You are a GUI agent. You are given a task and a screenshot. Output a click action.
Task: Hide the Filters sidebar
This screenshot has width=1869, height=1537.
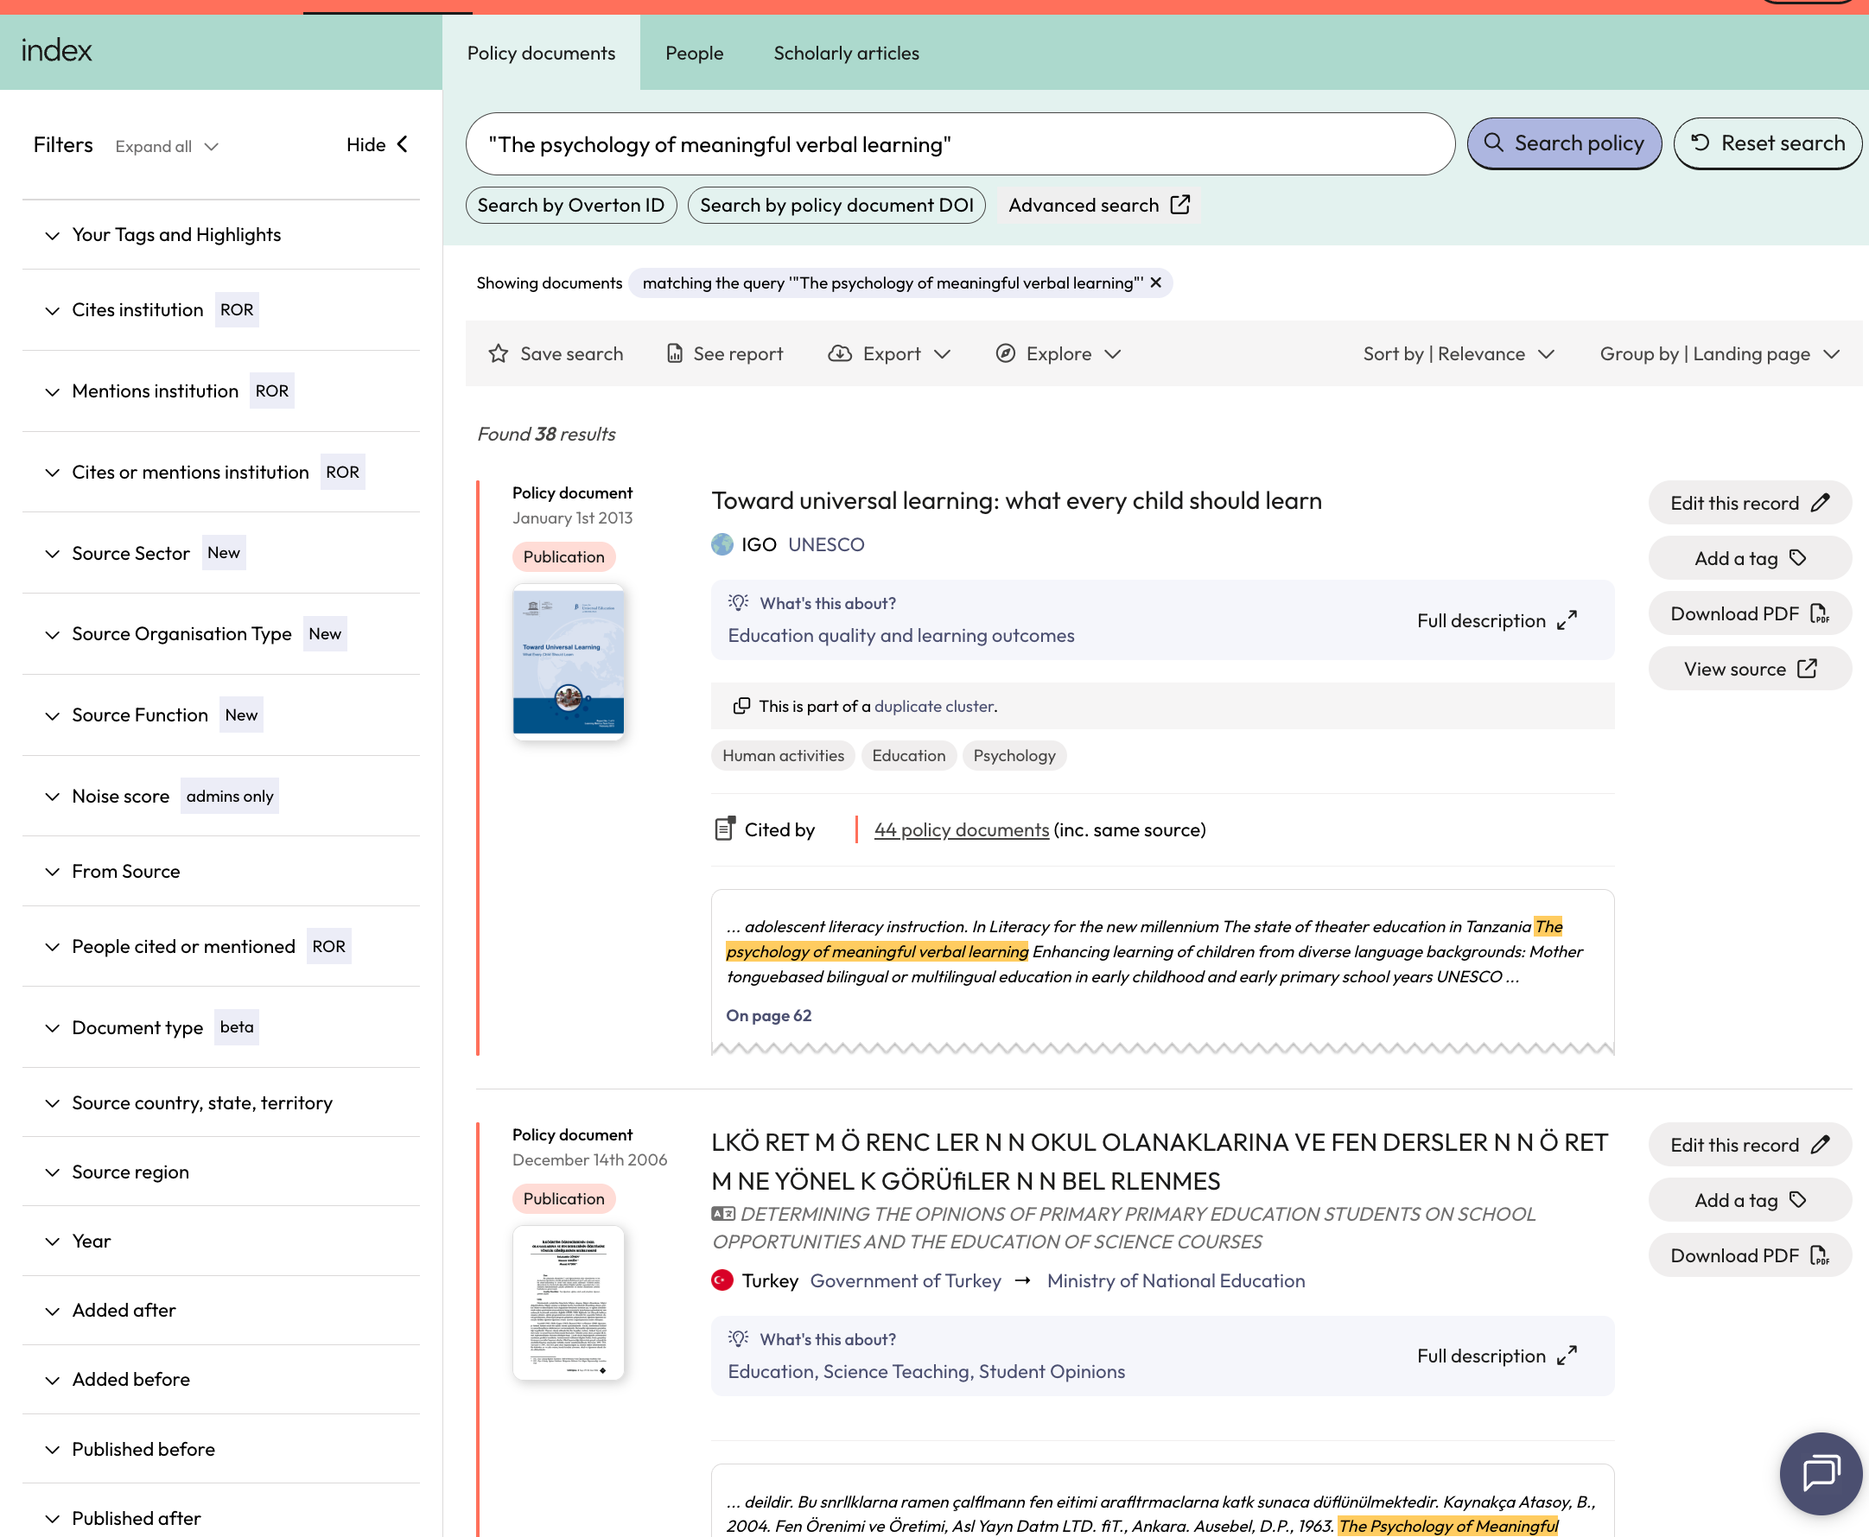378,144
